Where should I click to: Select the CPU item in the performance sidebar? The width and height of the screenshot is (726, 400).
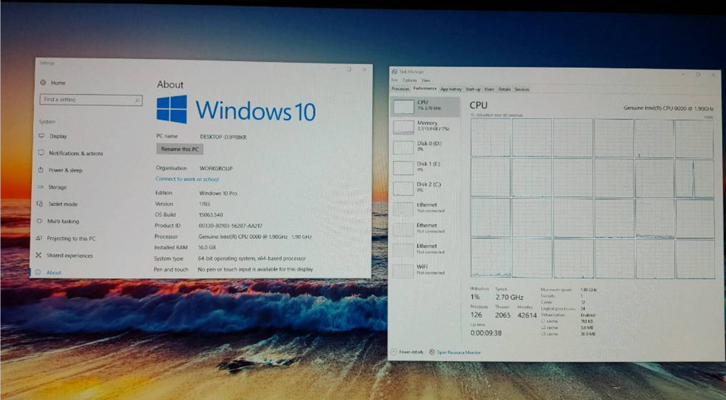(x=425, y=106)
